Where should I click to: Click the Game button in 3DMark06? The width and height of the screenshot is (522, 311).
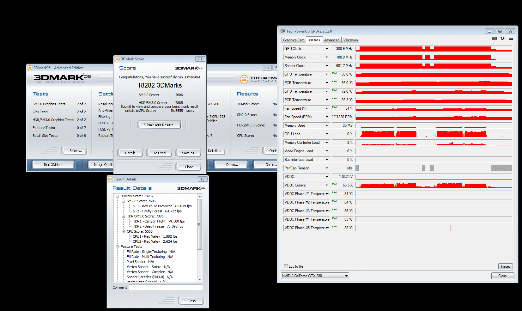pyautogui.click(x=265, y=165)
